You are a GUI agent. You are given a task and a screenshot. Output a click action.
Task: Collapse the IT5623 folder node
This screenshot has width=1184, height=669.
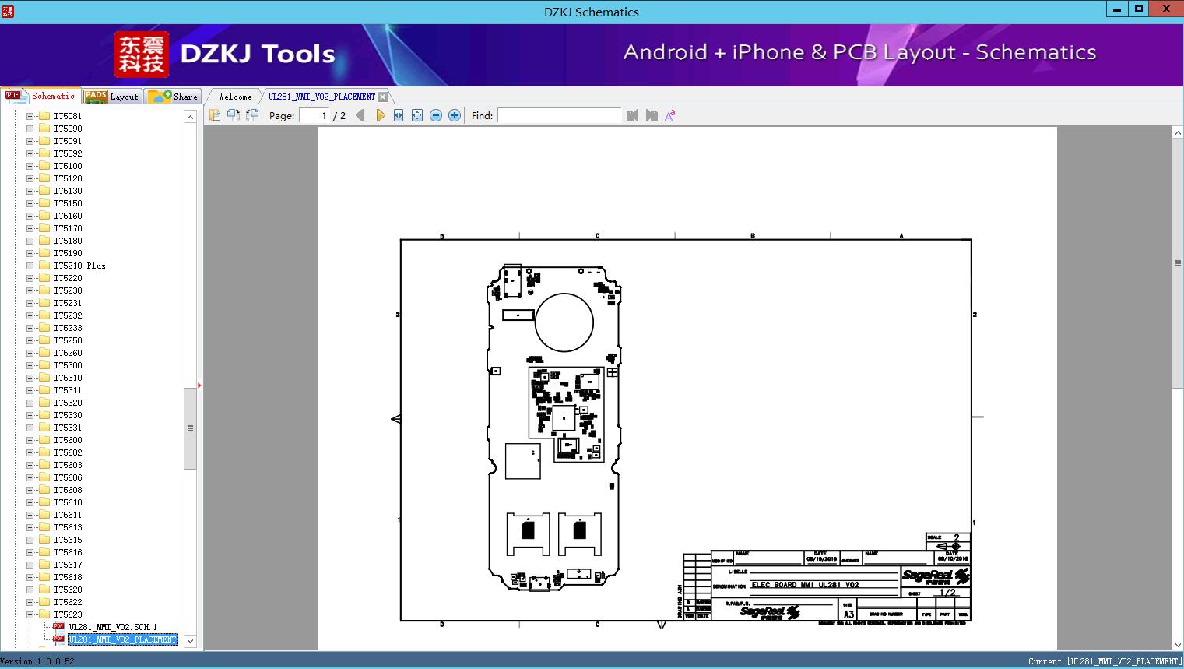point(30,614)
